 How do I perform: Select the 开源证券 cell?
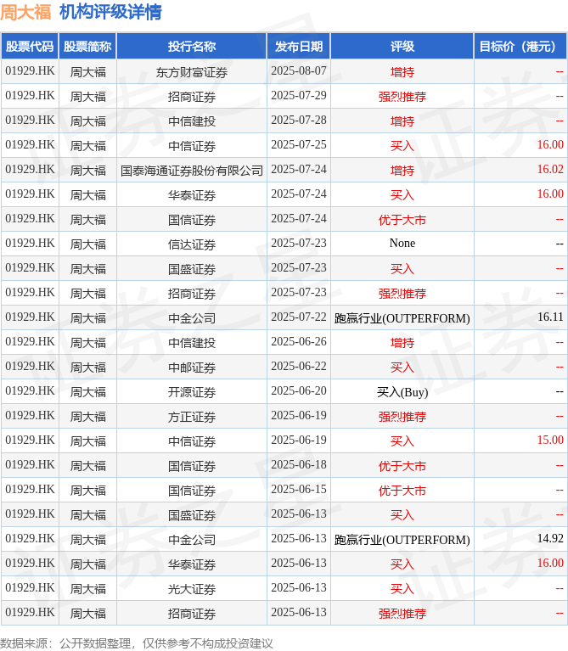192,392
